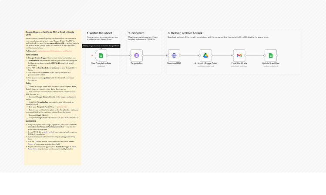Check 'Install the TemplateFox community node' box

pos(27,102)
